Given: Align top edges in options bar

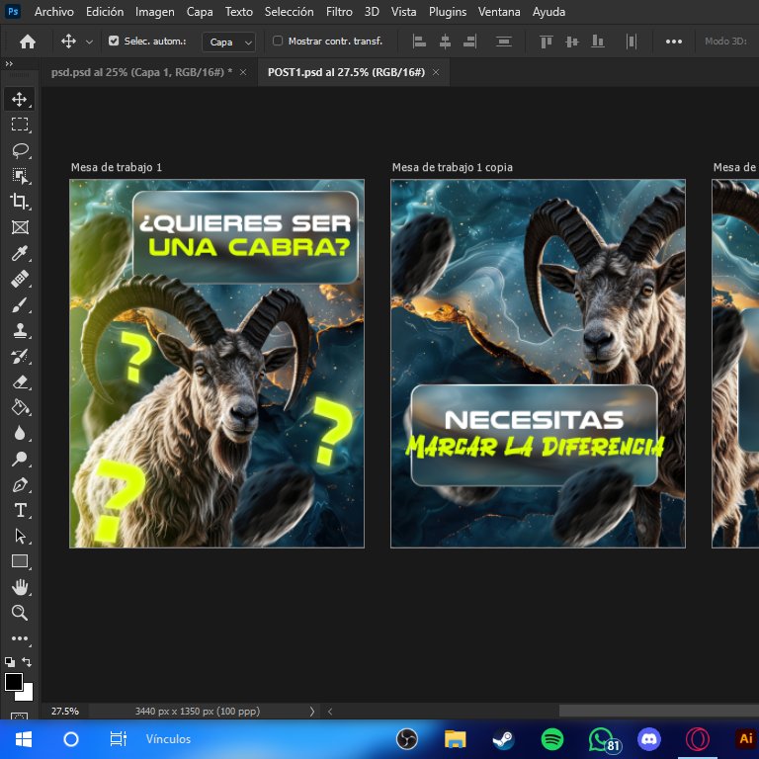Looking at the screenshot, I should 546,42.
